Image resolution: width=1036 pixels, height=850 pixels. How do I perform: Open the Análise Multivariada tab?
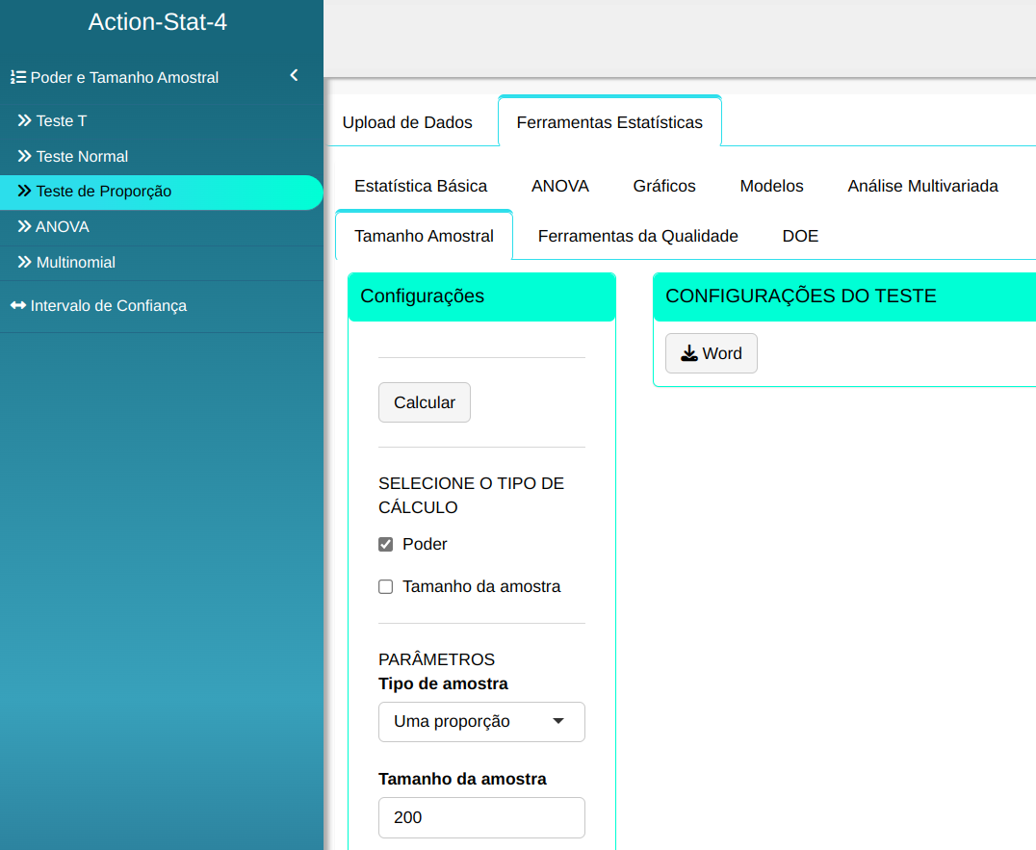click(x=922, y=186)
